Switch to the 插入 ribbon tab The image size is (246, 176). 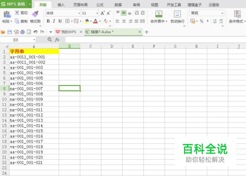pos(61,5)
